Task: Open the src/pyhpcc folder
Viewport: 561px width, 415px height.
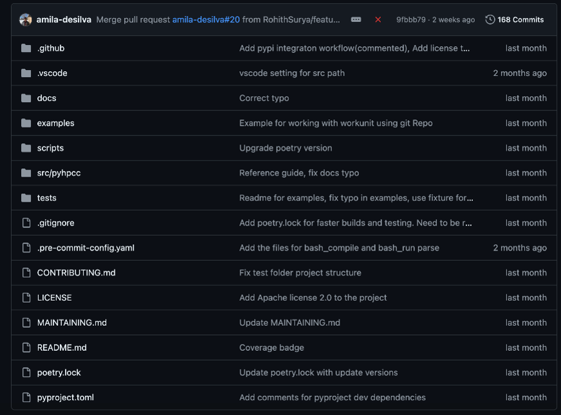Action: [x=59, y=173]
